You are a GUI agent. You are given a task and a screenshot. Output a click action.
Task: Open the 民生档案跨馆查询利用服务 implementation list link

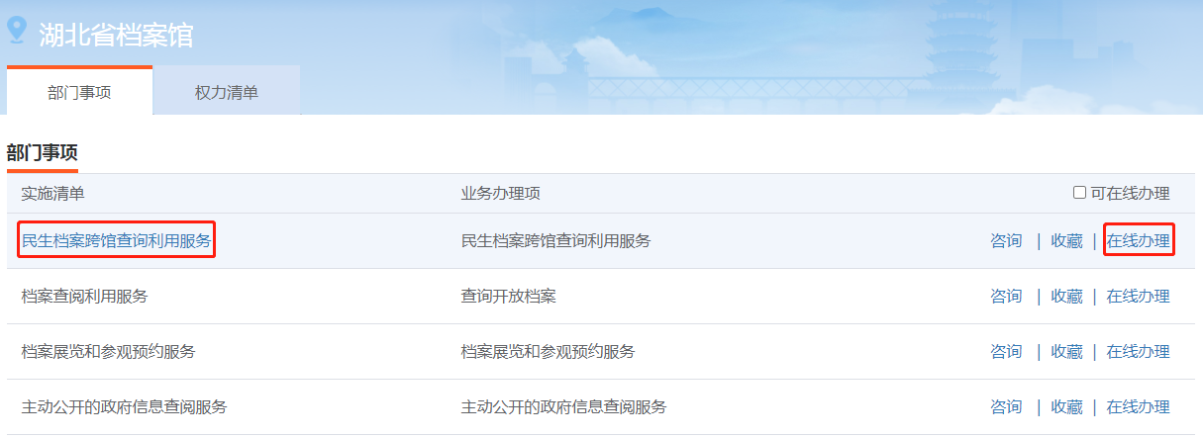(x=116, y=240)
